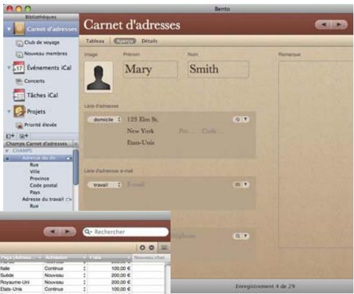The image size is (354, 294).
Task: Go to previous record in front window
Action: point(52,231)
